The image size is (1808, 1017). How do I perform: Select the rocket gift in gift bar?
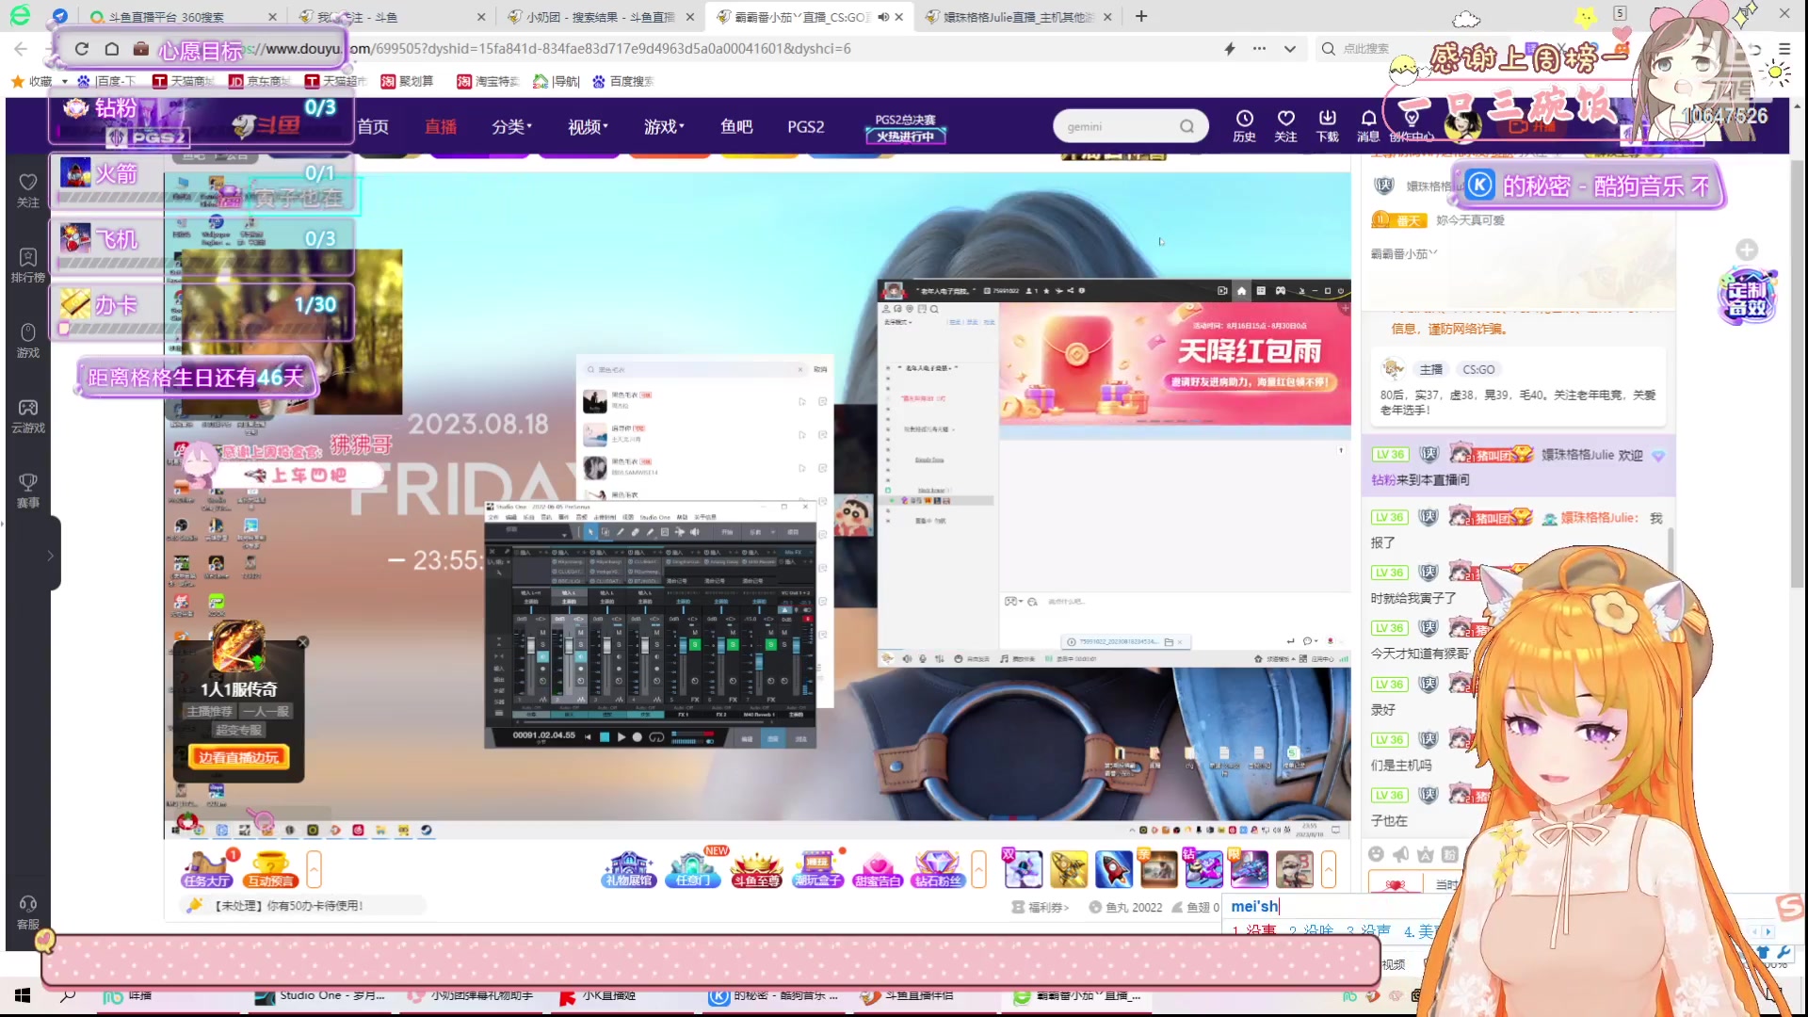tap(1113, 869)
